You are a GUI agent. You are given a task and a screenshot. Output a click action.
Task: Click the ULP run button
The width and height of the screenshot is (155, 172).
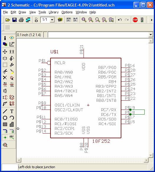(x=75, y=20)
